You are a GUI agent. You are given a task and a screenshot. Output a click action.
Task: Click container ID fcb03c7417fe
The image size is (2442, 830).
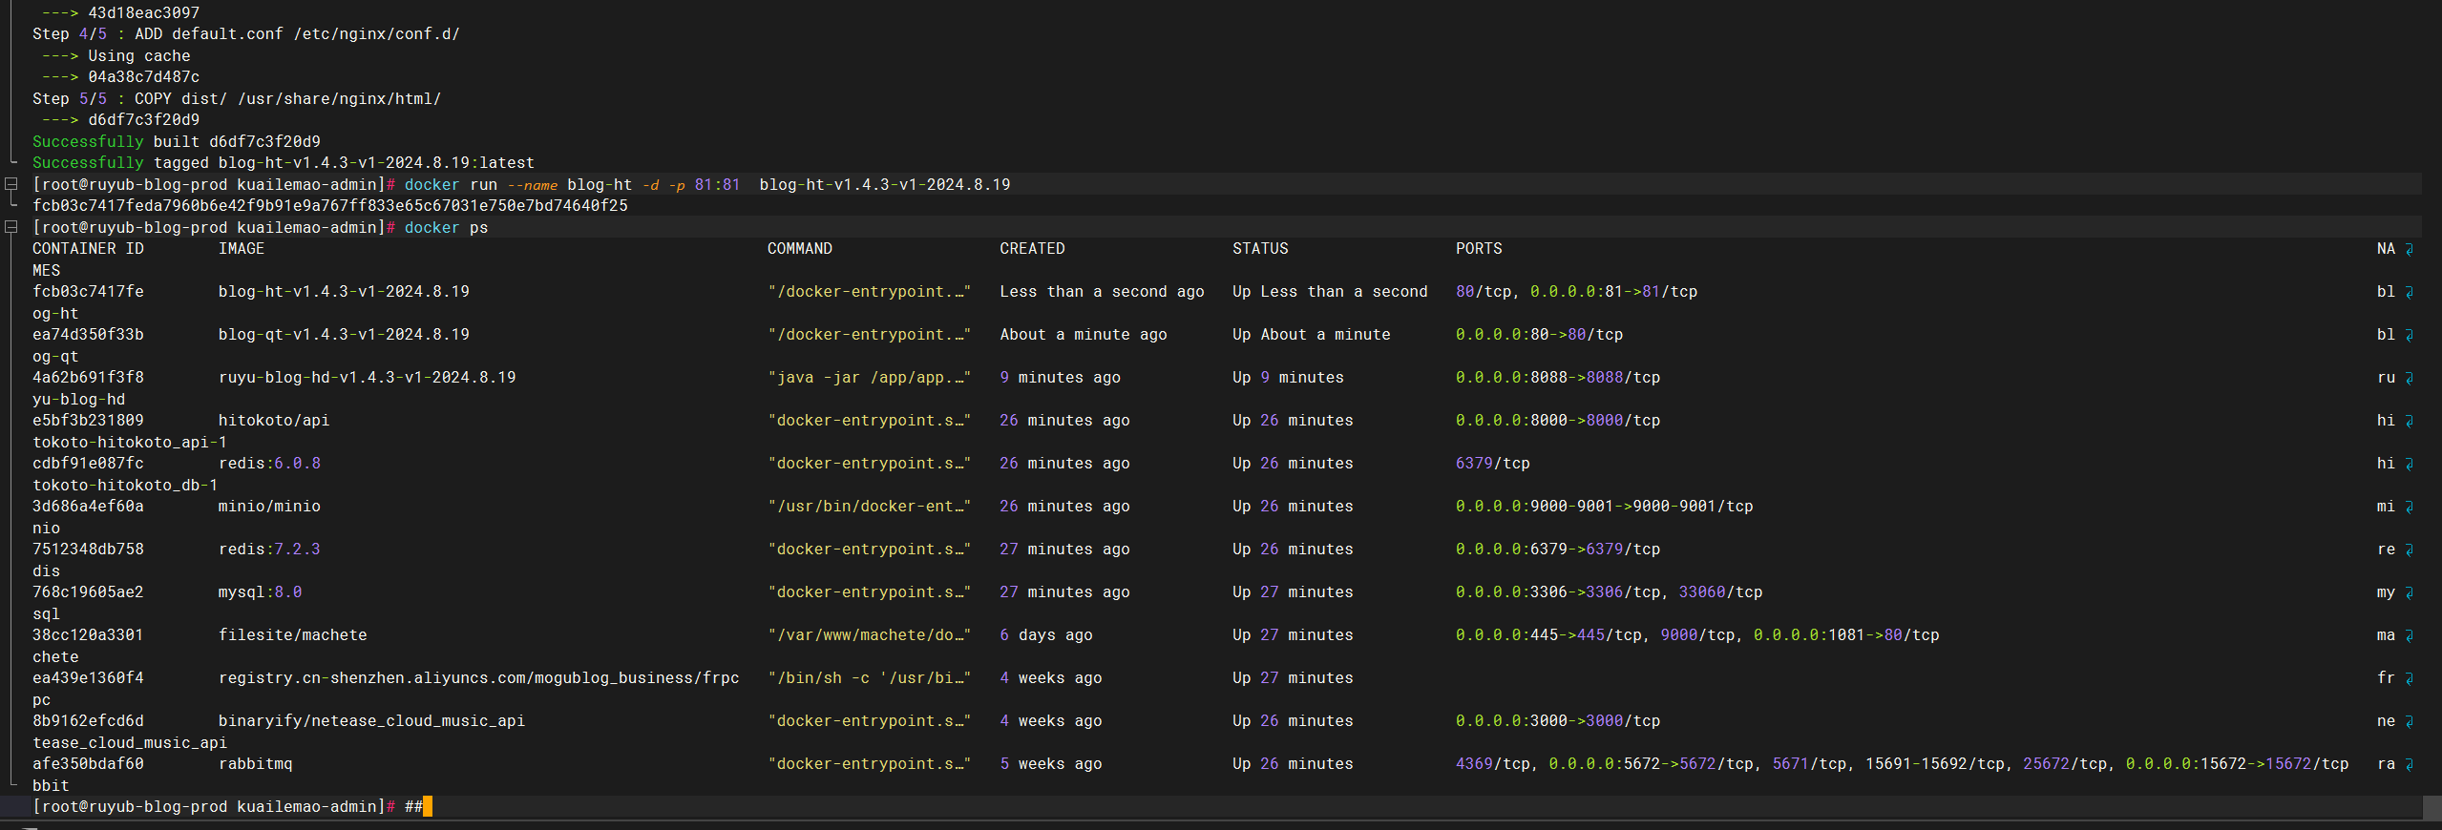tap(88, 292)
